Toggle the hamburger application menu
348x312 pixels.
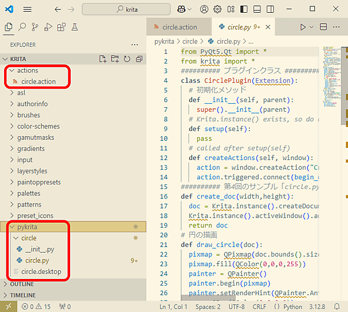coord(27,9)
